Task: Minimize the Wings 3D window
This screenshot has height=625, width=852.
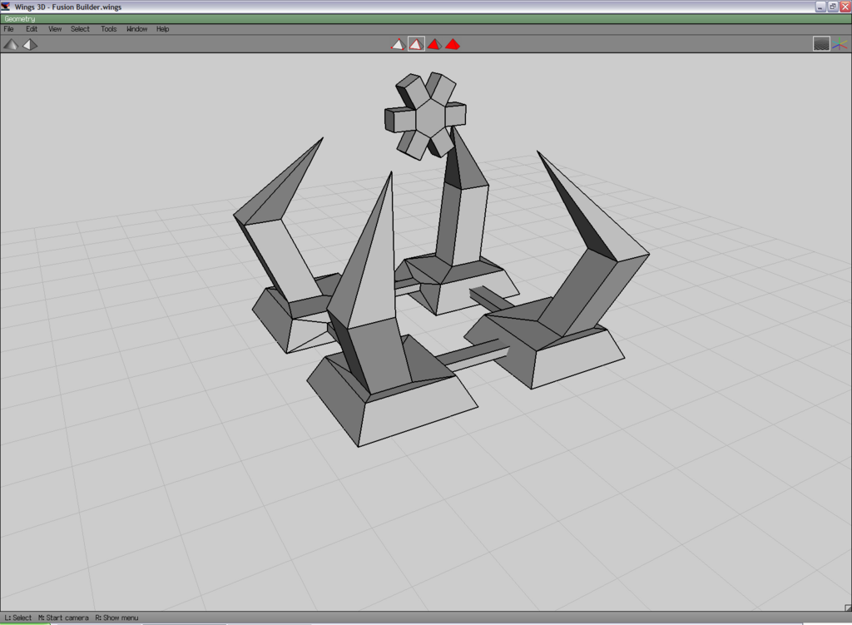Action: 820,6
